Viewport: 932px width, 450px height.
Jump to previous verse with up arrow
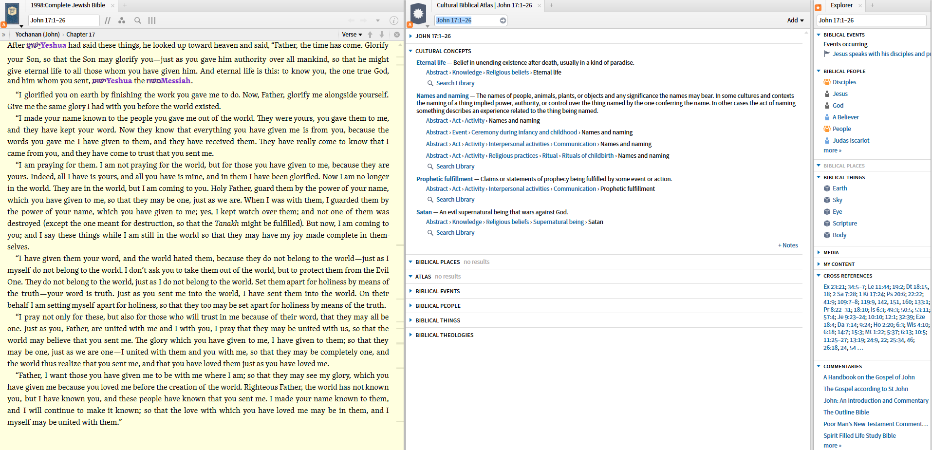click(x=370, y=35)
